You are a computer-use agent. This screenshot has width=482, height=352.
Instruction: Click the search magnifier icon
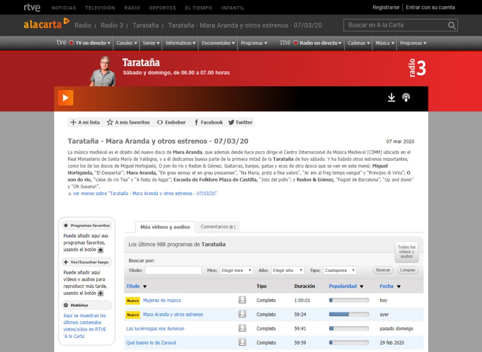point(451,25)
